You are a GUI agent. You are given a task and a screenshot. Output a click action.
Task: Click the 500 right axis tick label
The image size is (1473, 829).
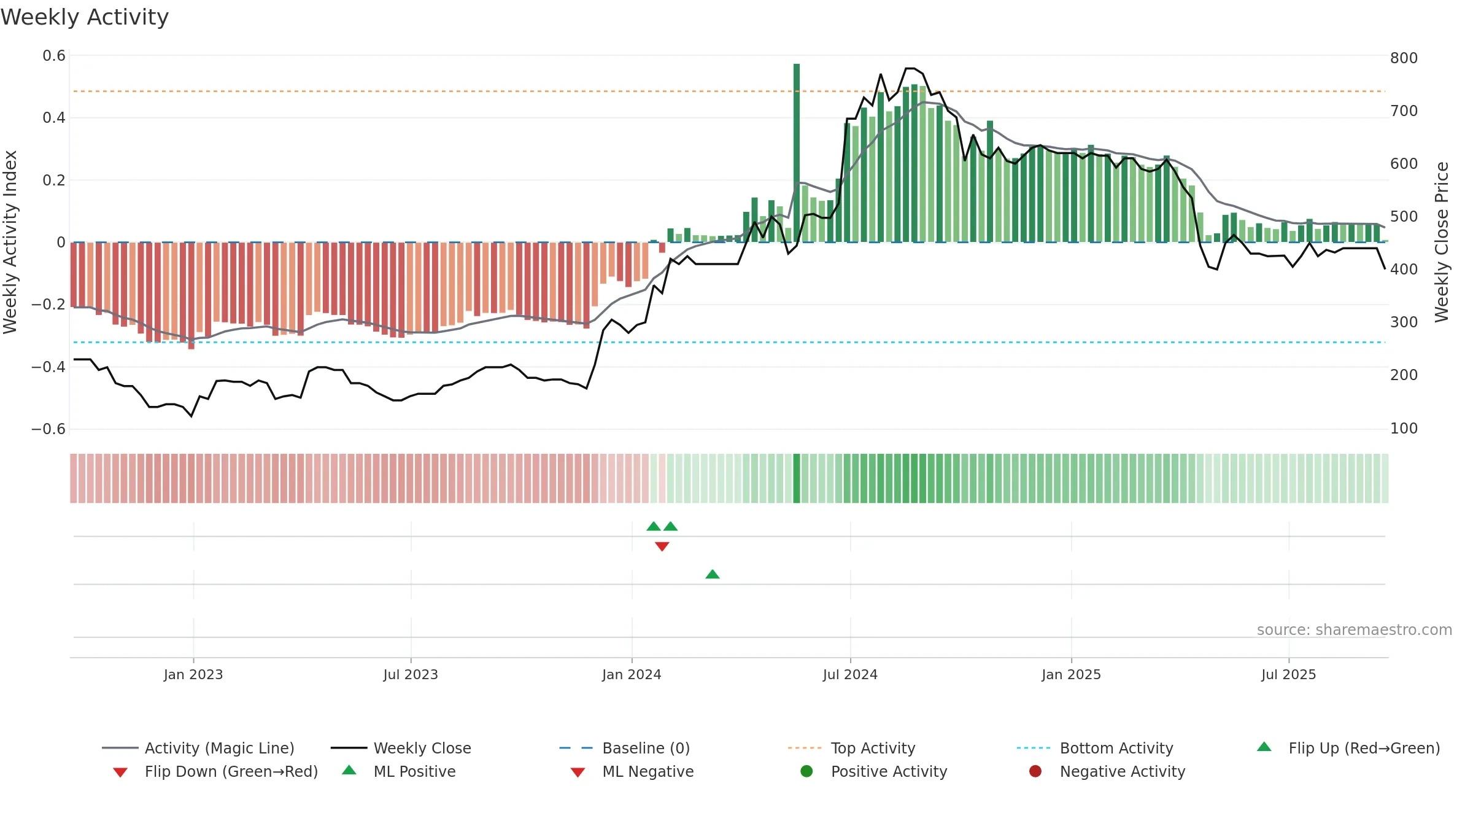[1404, 217]
